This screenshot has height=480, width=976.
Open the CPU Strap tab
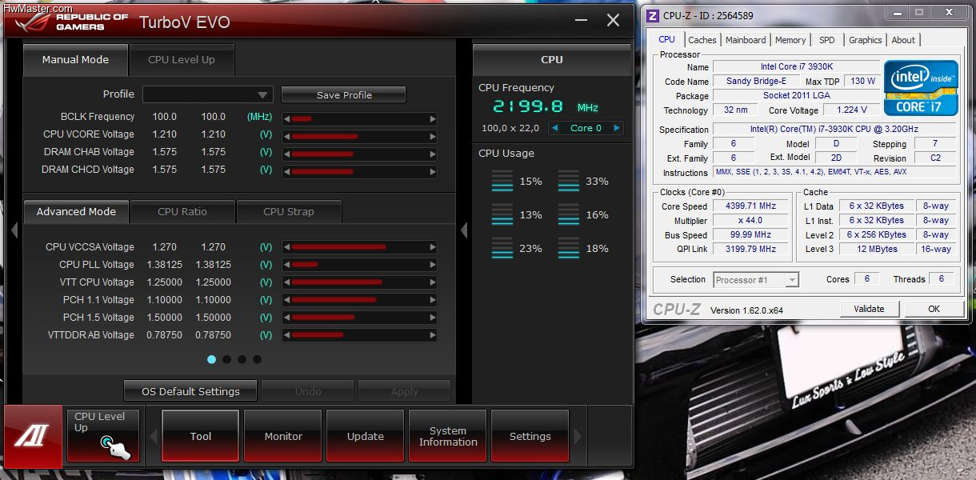point(289,212)
